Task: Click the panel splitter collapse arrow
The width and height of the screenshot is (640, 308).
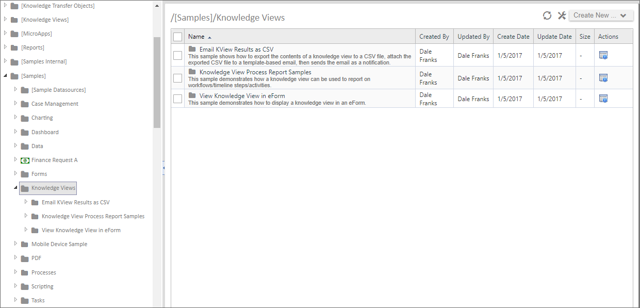Action: click(x=163, y=168)
